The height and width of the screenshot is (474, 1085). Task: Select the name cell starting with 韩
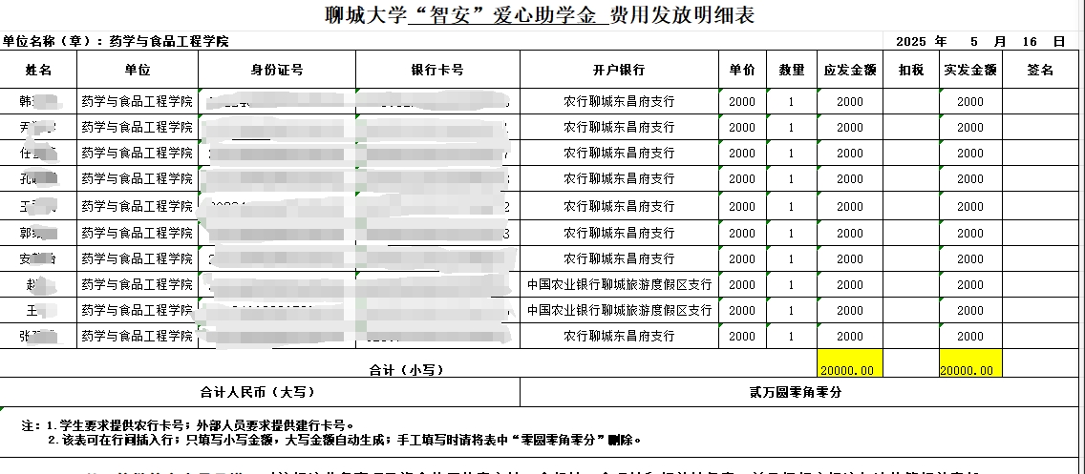pyautogui.click(x=38, y=101)
